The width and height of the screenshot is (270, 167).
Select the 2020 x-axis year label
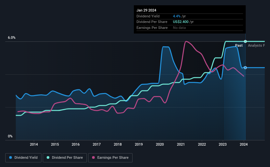[x=160, y=144]
